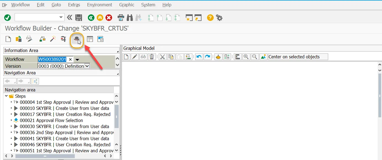Screen dimensions: 382x160
Task: Click the Generate and activate wand icon
Action: point(53,39)
